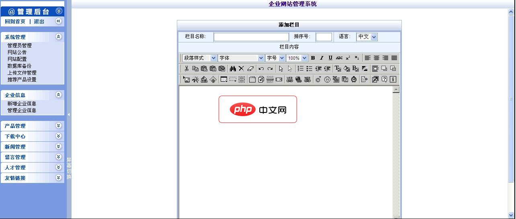Image resolution: width=516 pixels, height=219 pixels.
Task: Click the Delete X icon
Action: 241,68
